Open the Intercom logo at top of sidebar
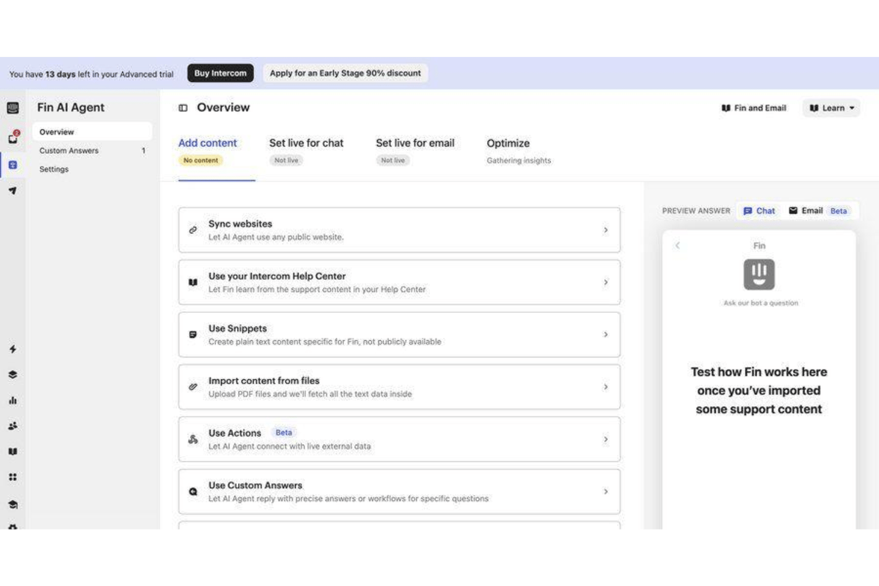Screen dimensions: 879x586 coord(12,107)
